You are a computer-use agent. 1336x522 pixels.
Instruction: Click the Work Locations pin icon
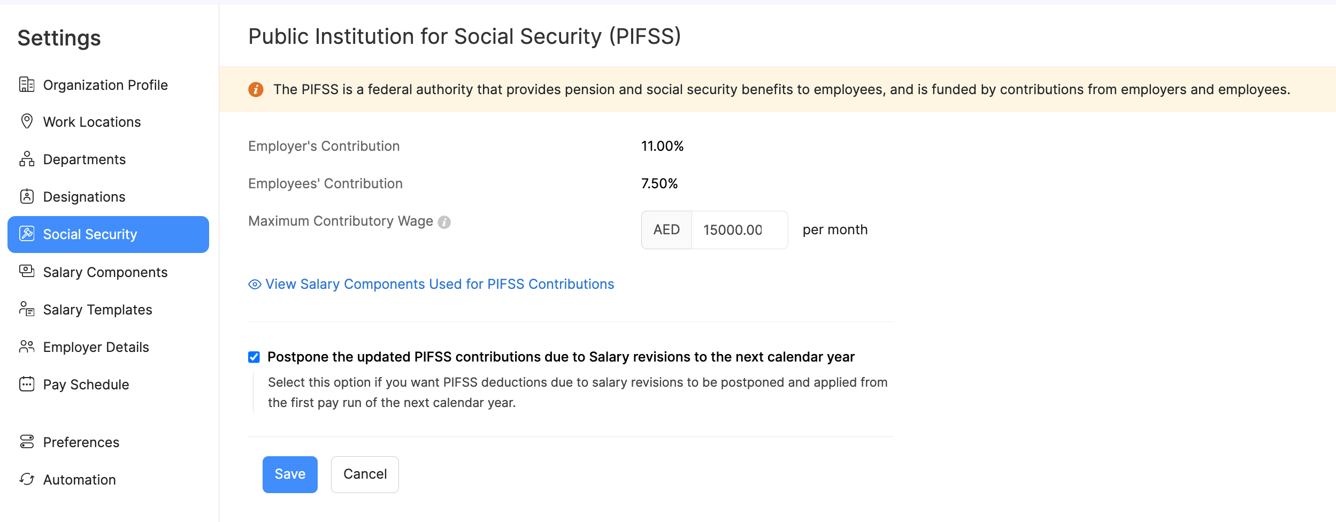point(26,121)
